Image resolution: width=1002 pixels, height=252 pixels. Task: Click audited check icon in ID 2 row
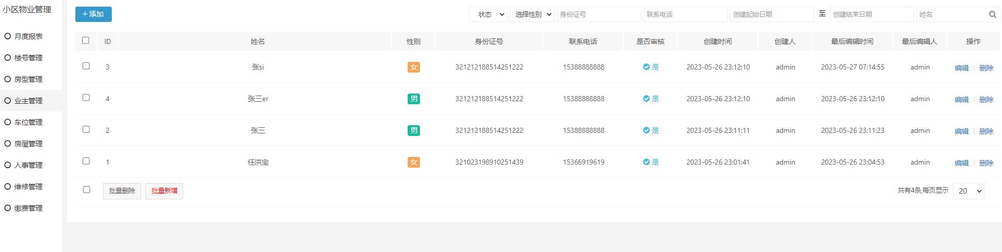point(646,130)
